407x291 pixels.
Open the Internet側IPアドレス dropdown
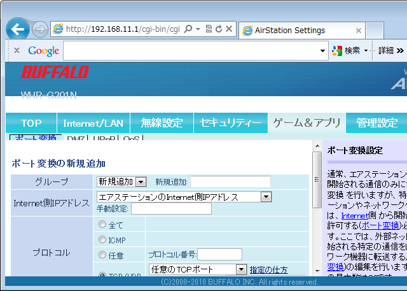(184, 197)
